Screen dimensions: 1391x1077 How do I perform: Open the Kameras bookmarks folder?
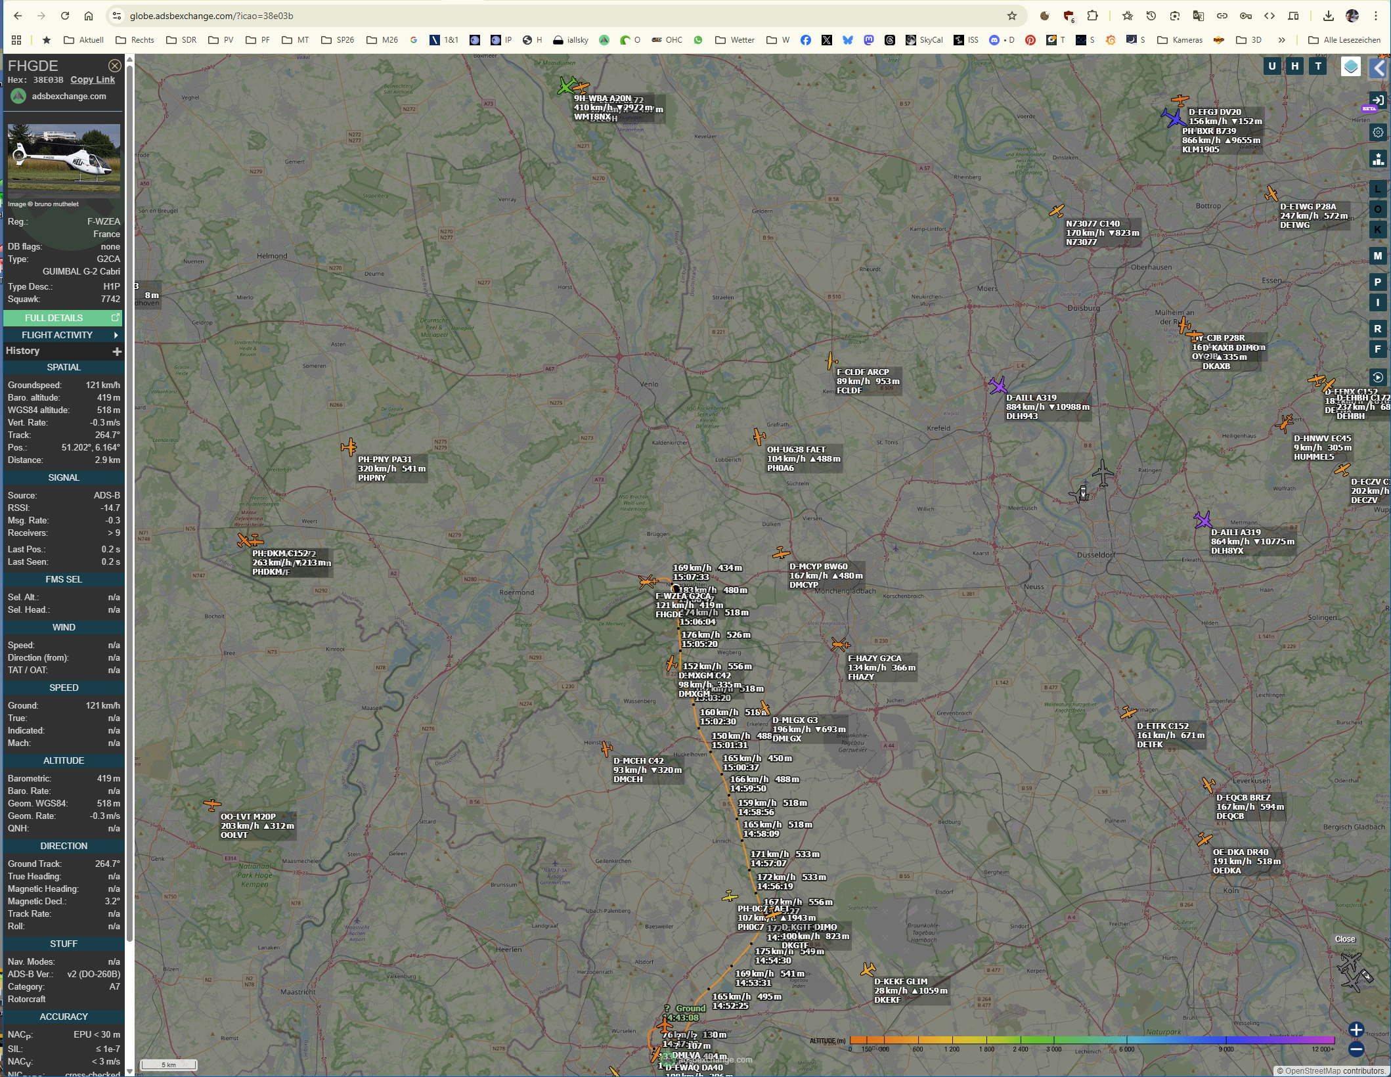(1180, 40)
